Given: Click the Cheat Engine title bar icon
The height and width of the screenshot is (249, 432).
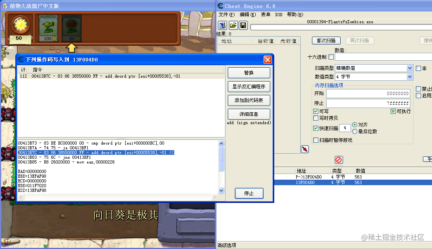Looking at the screenshot, I should pyautogui.click(x=220, y=6).
